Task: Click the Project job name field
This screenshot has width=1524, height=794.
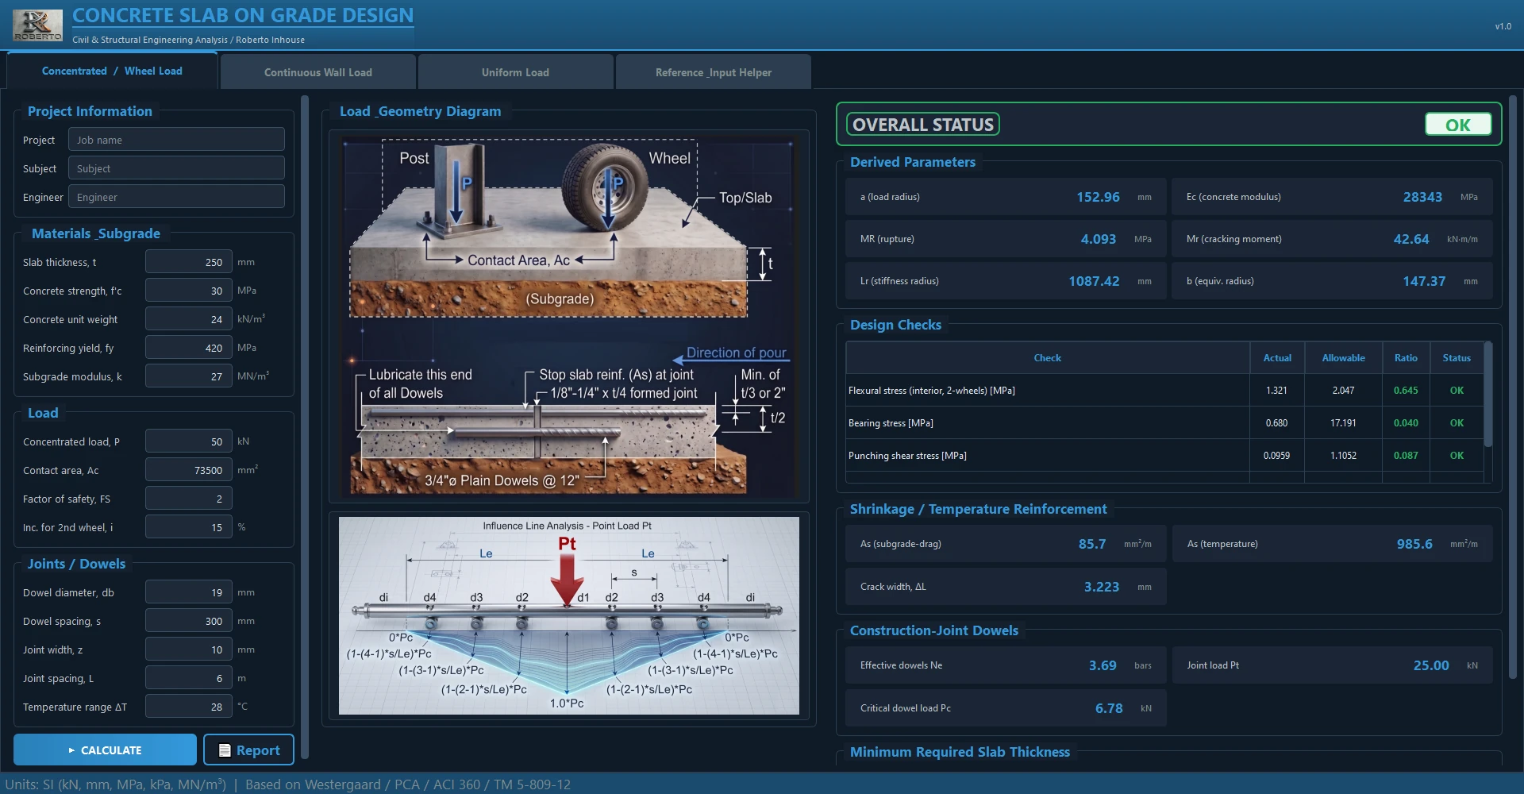Action: [176, 140]
